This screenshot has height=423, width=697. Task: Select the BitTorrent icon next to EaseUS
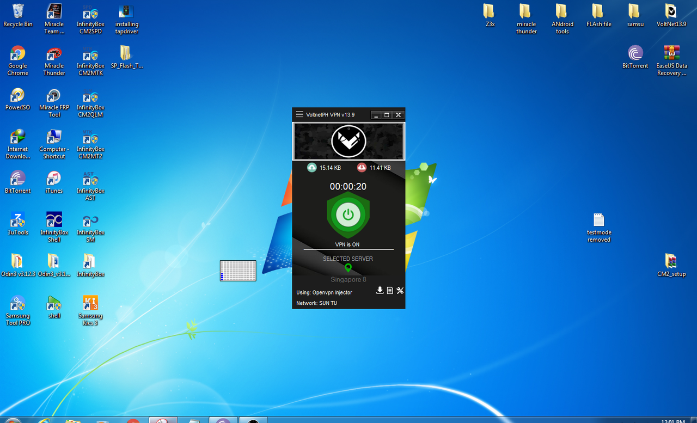(x=635, y=57)
